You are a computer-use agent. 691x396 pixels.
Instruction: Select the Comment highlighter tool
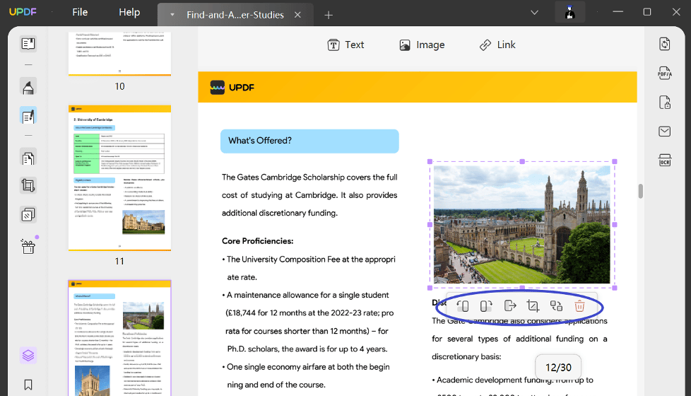click(x=28, y=87)
